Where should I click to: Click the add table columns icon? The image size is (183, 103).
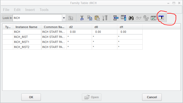coord(124,18)
